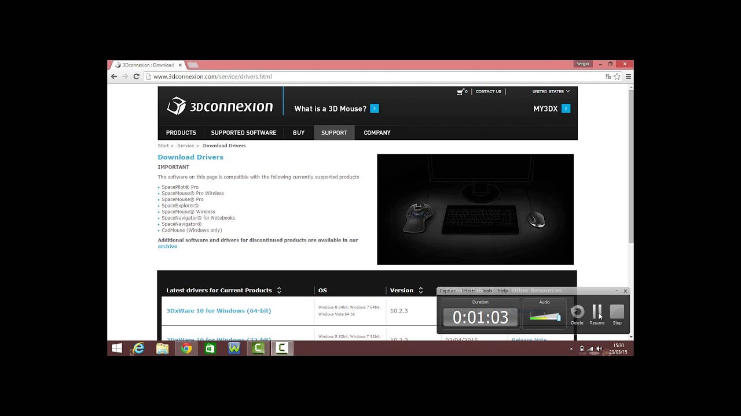741x416 pixels.
Task: Select the SUPPORT navigation tab
Action: [334, 132]
